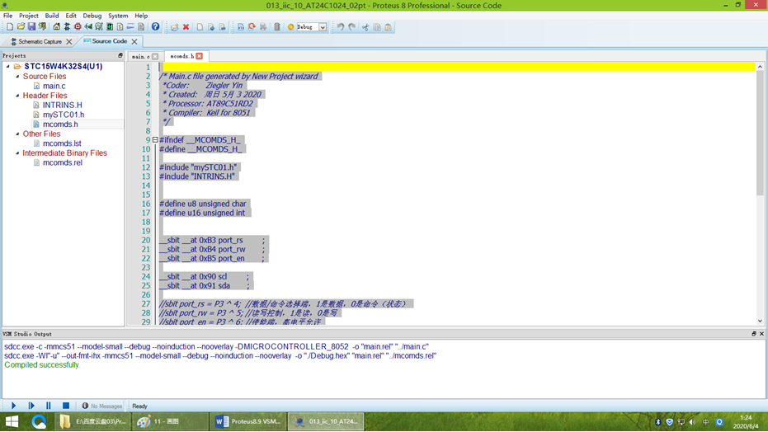Close the Schematic Capture tab

tap(69, 41)
